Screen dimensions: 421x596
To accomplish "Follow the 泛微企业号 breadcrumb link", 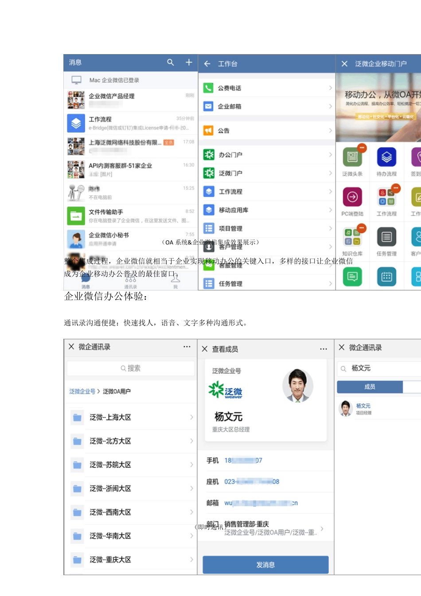I will pos(82,392).
